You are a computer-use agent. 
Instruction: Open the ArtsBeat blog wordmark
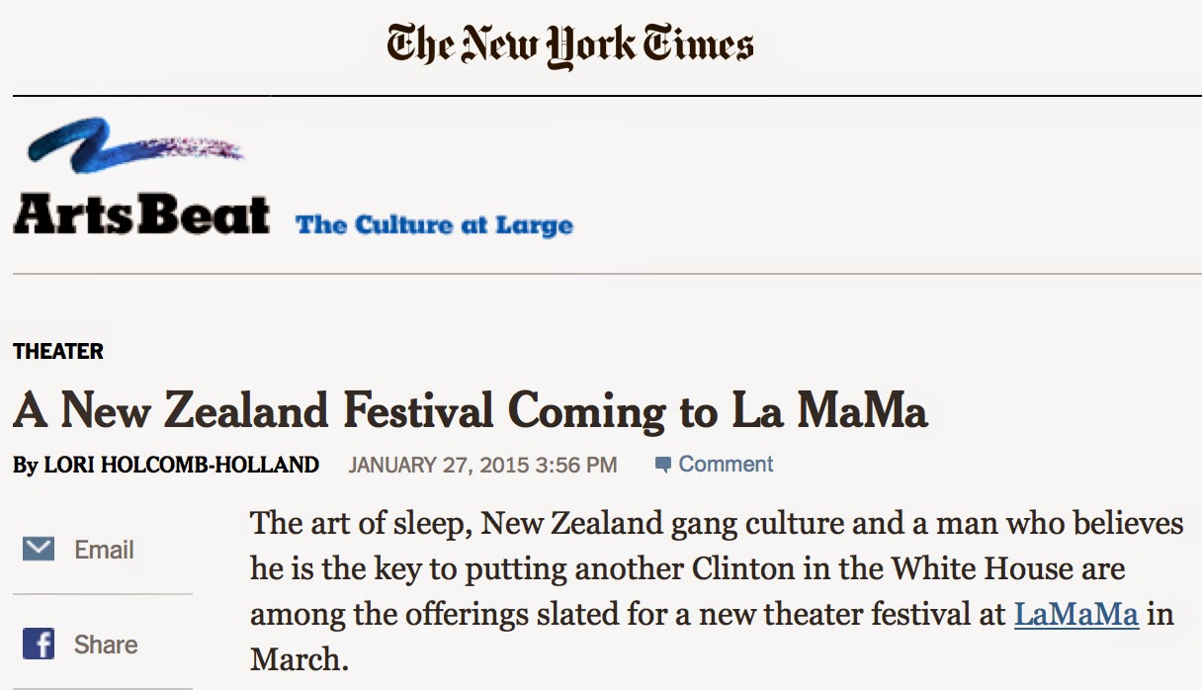pyautogui.click(x=141, y=216)
